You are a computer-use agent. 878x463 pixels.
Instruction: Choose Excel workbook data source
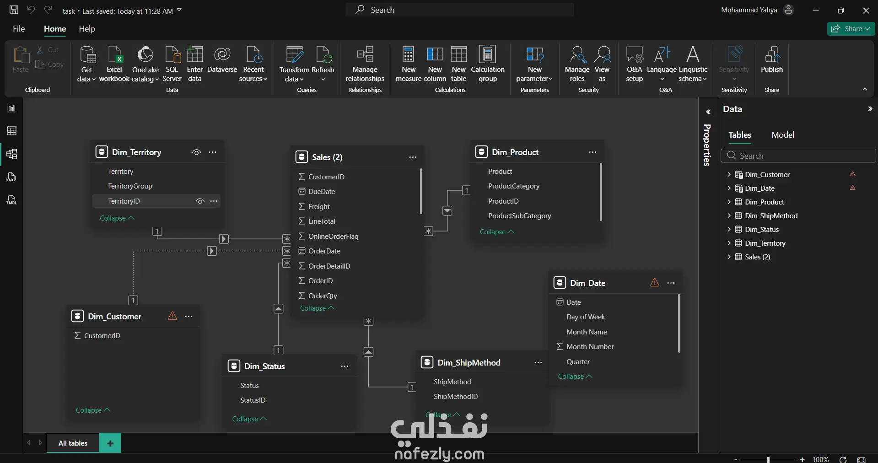coord(114,64)
